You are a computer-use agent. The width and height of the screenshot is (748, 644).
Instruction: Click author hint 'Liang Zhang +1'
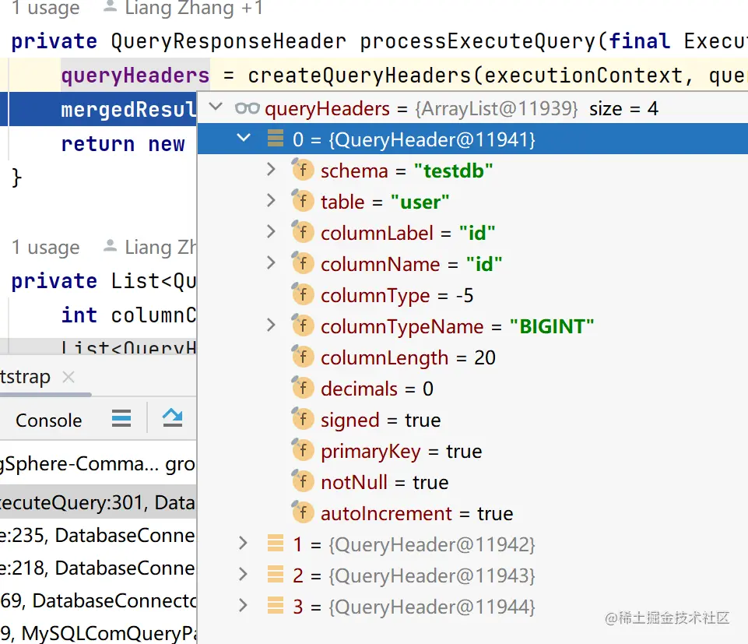point(194,7)
